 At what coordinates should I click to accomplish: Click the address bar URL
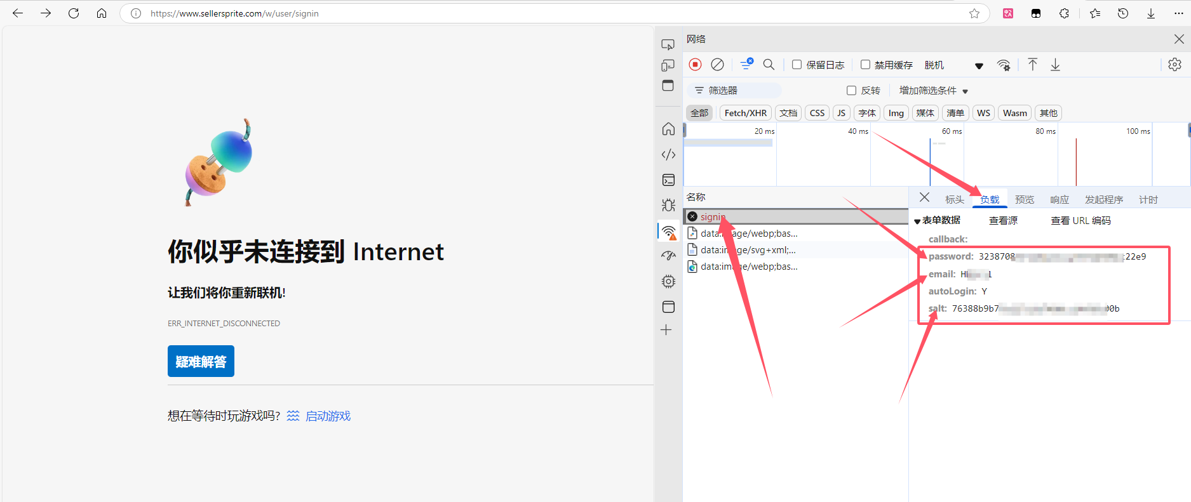[x=234, y=13]
